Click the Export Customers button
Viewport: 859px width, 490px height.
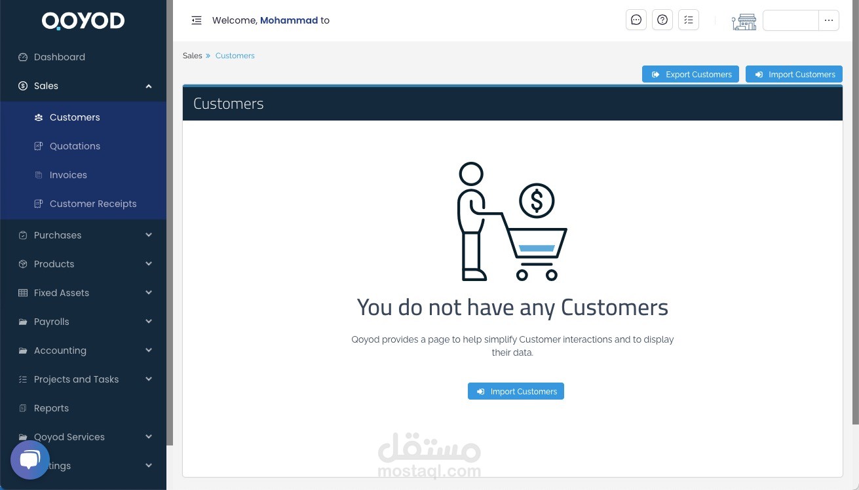coord(691,75)
